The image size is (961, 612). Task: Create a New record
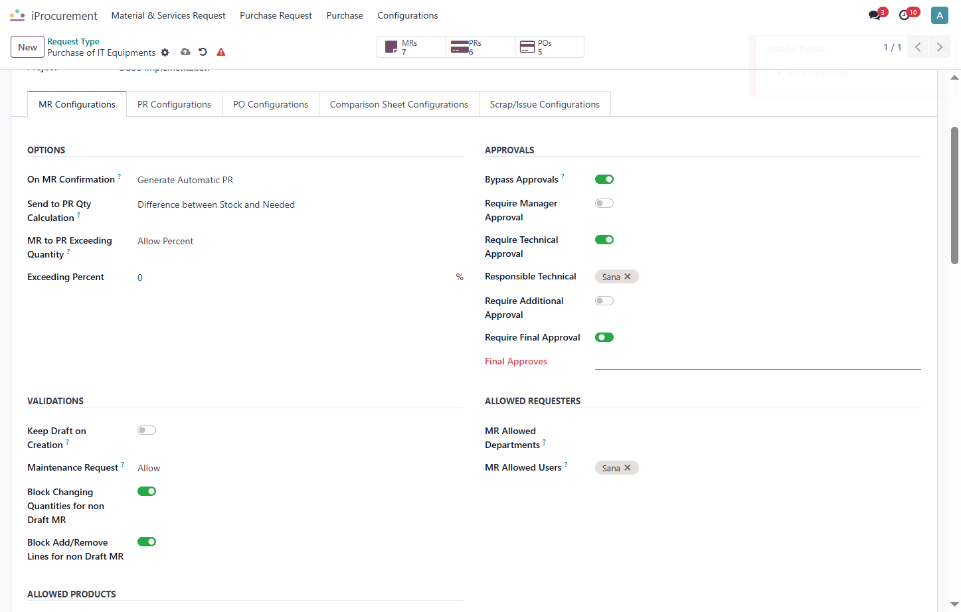[28, 47]
